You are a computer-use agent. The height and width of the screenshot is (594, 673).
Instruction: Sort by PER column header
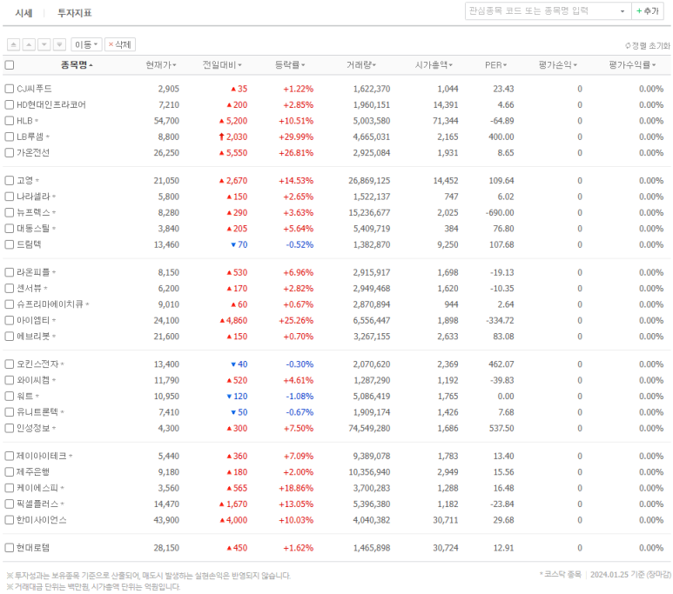pos(496,65)
